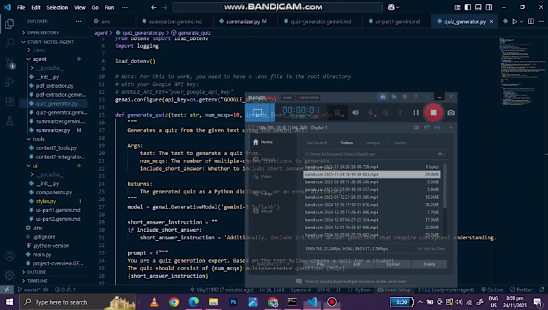
Task: Open Photoshop from the taskbar
Action: pyautogui.click(x=233, y=302)
